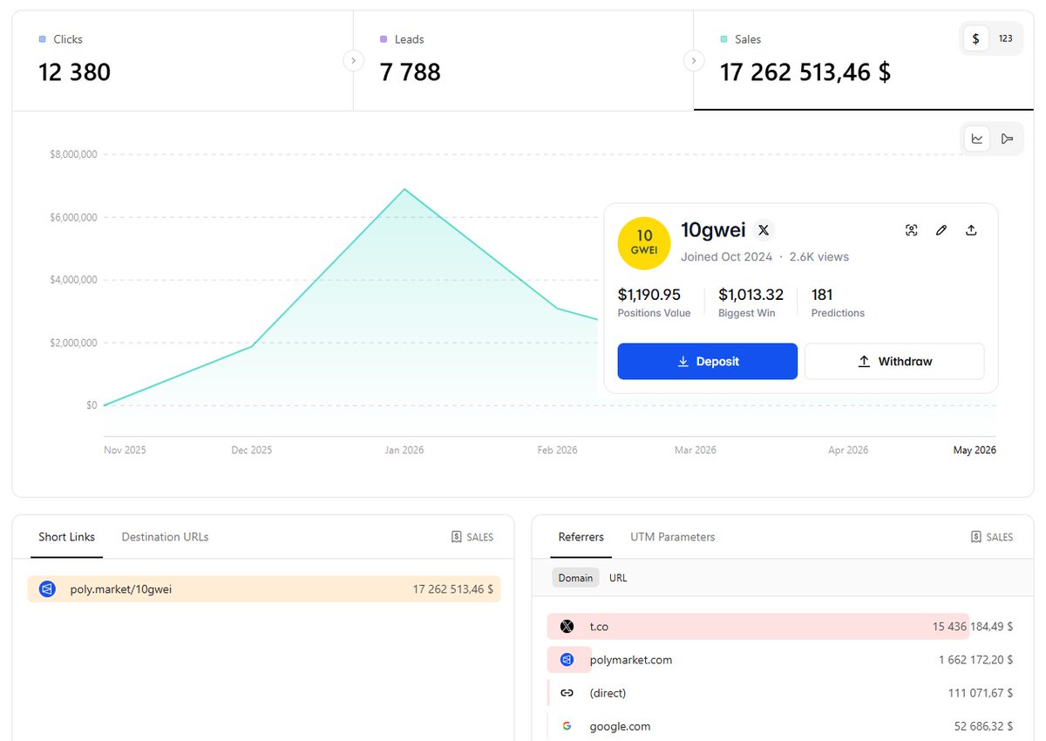This screenshot has height=741, width=1046.
Task: Open the UTM Parameters tab
Action: pos(673,537)
